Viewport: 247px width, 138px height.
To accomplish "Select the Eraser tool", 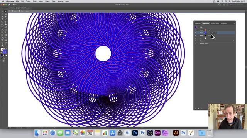I will (6, 24).
